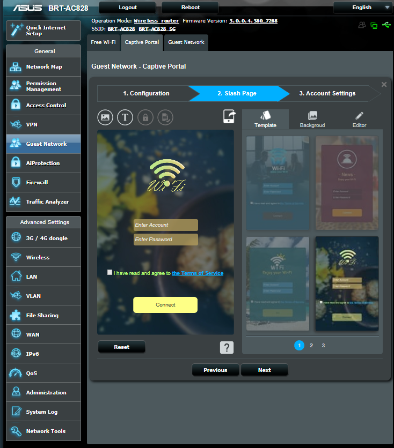Viewport: 394px width, 448px height.
Task: Click the guest users status icon
Action: coord(362,25)
